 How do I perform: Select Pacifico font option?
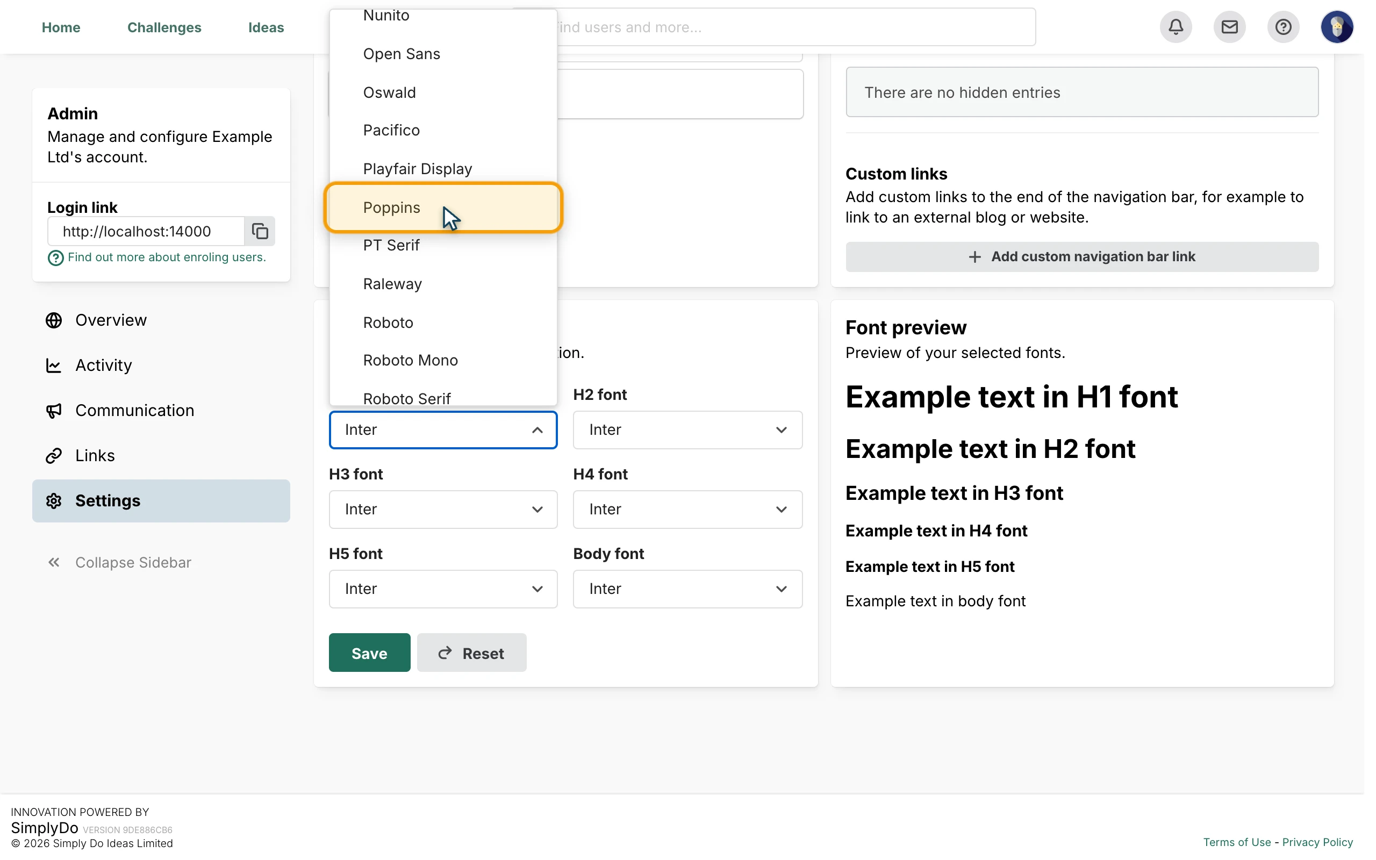443,130
